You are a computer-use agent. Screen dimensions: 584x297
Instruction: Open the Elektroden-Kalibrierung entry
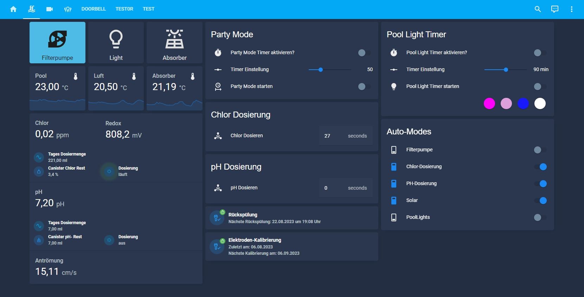(292, 246)
